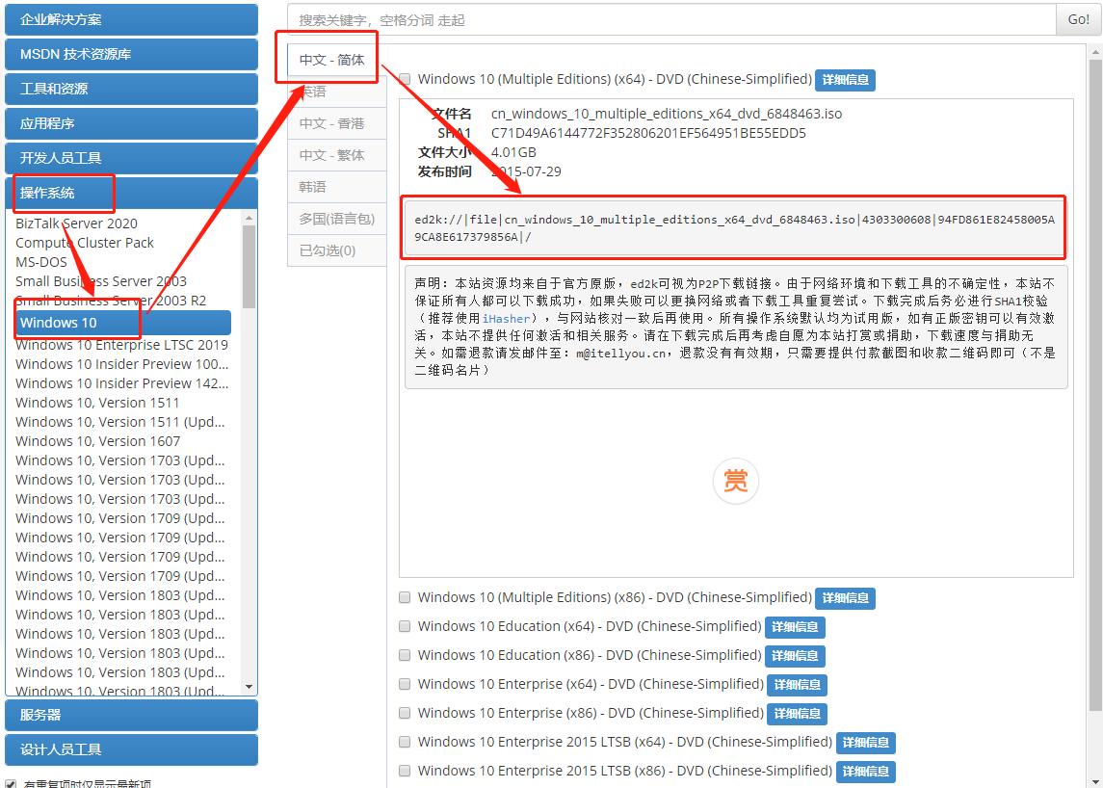Select Windows 10 Insider Preview 100... entry

[x=121, y=364]
